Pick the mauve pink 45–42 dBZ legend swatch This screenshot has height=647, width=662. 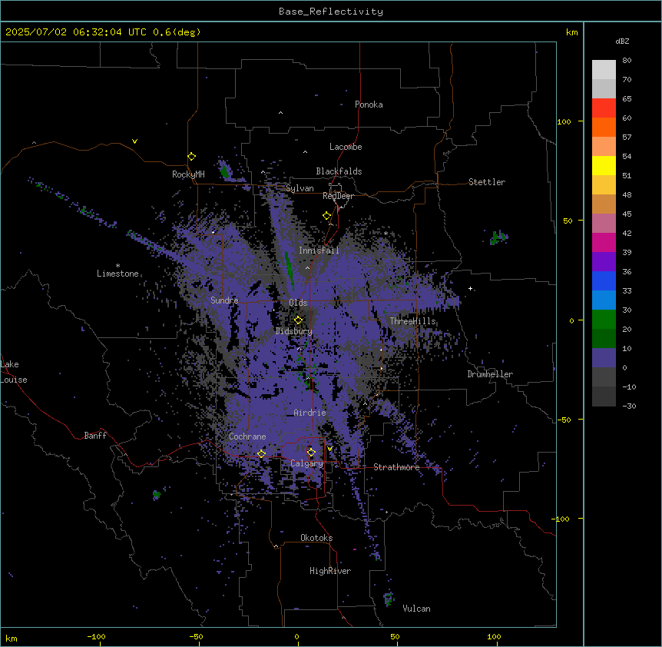(604, 223)
